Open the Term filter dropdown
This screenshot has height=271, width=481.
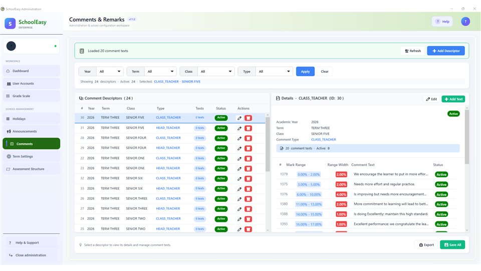(160, 71)
